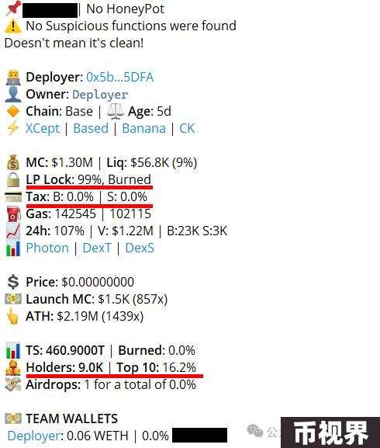The height and width of the screenshot is (448, 380).
Task: Click the padlock icon beside LP Lock
Action: pyautogui.click(x=13, y=179)
